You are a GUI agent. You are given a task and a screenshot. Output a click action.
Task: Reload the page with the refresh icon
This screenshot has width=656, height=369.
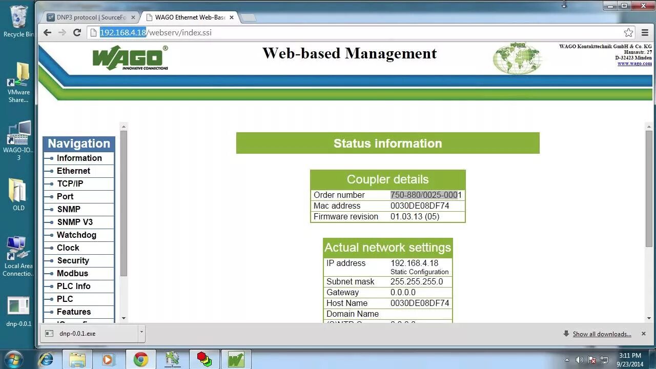[x=77, y=32]
